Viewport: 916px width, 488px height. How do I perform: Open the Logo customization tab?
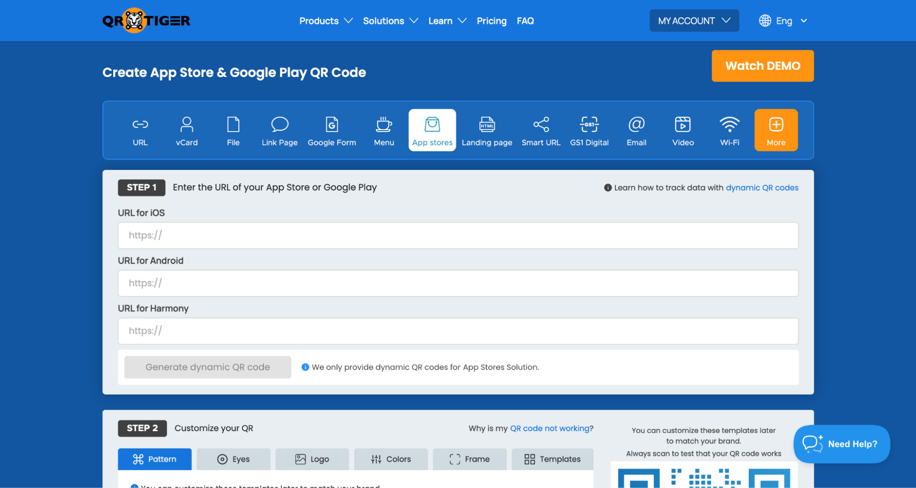tap(312, 459)
